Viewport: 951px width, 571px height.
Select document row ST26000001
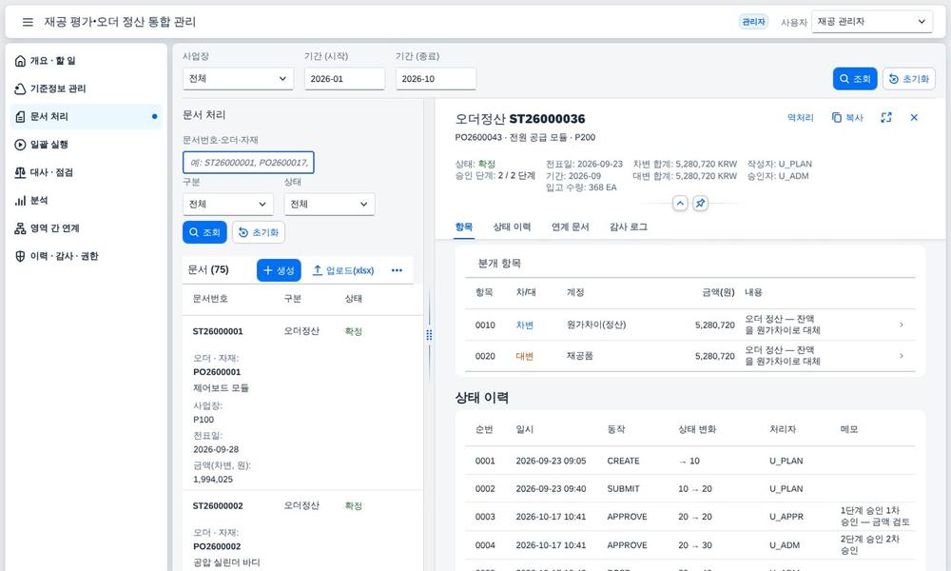tap(302, 403)
